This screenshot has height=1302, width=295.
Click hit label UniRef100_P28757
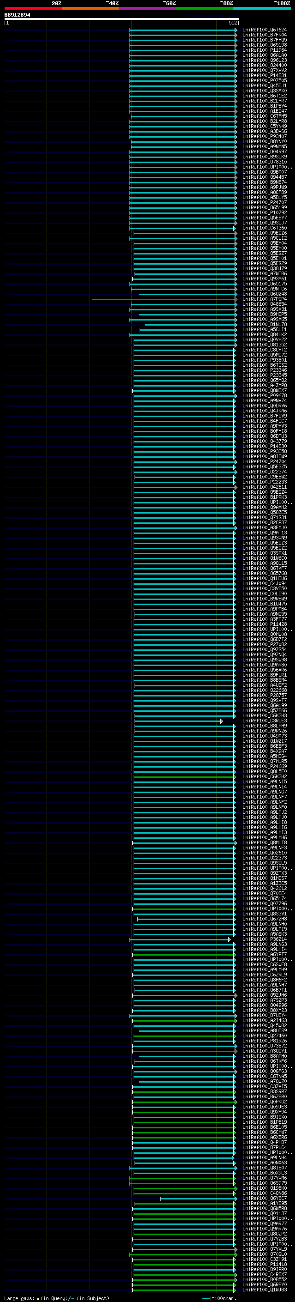tap(264, 696)
